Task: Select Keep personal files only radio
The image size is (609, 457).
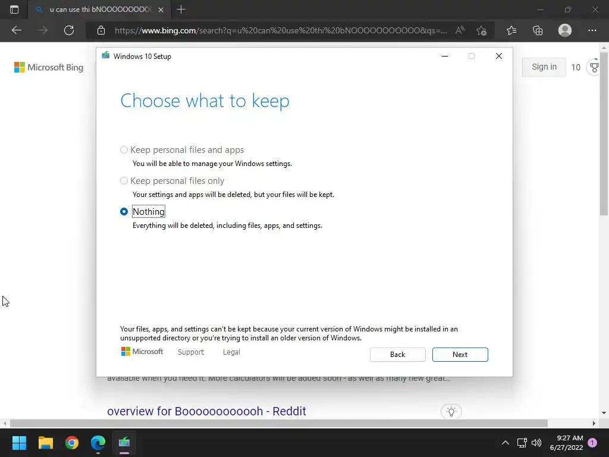Action: click(124, 181)
